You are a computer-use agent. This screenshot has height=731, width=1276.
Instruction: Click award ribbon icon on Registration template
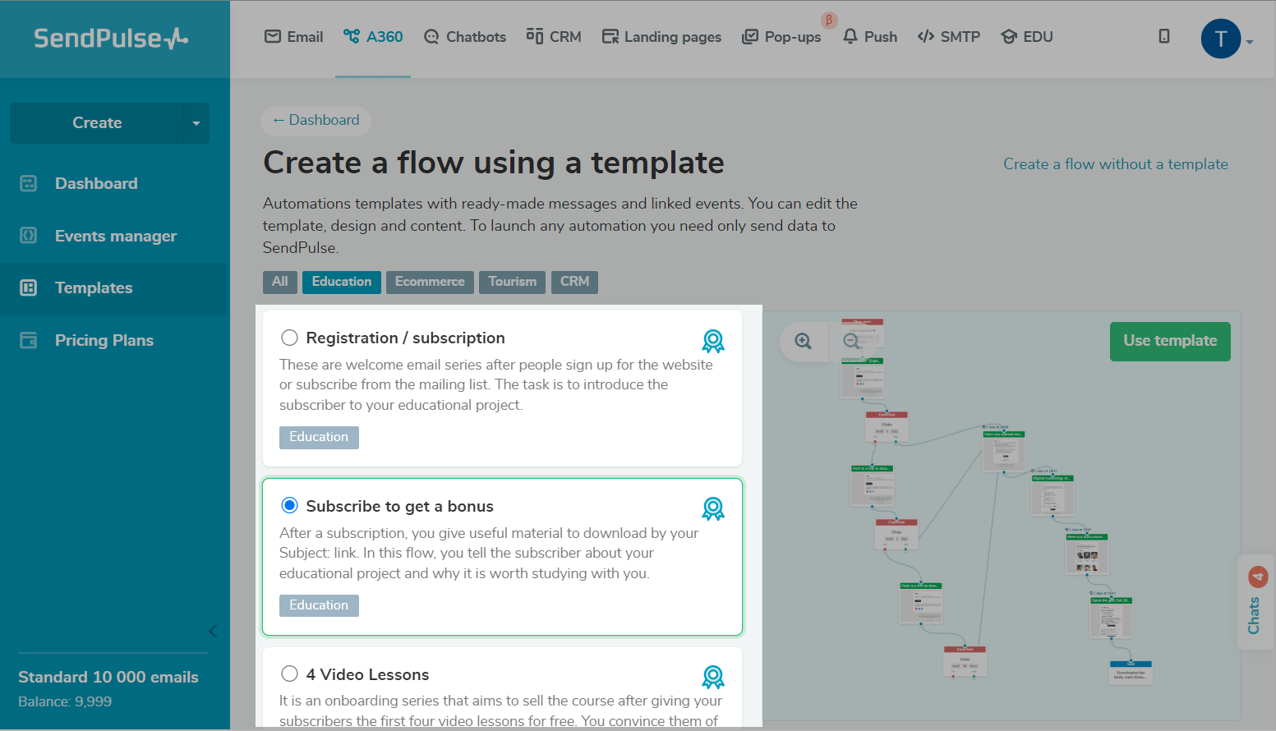pos(712,341)
